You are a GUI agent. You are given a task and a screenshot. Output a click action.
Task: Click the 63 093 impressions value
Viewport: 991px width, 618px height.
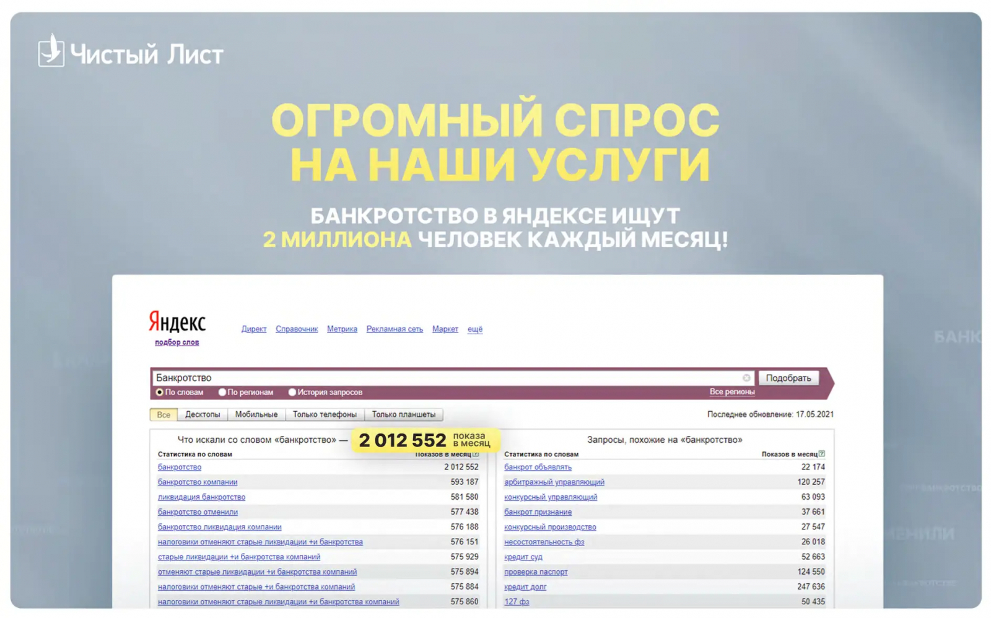(x=813, y=497)
